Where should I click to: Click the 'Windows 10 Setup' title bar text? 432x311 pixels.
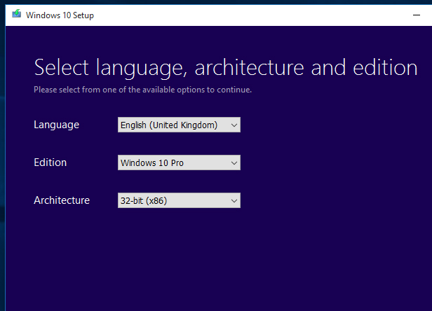click(x=60, y=15)
